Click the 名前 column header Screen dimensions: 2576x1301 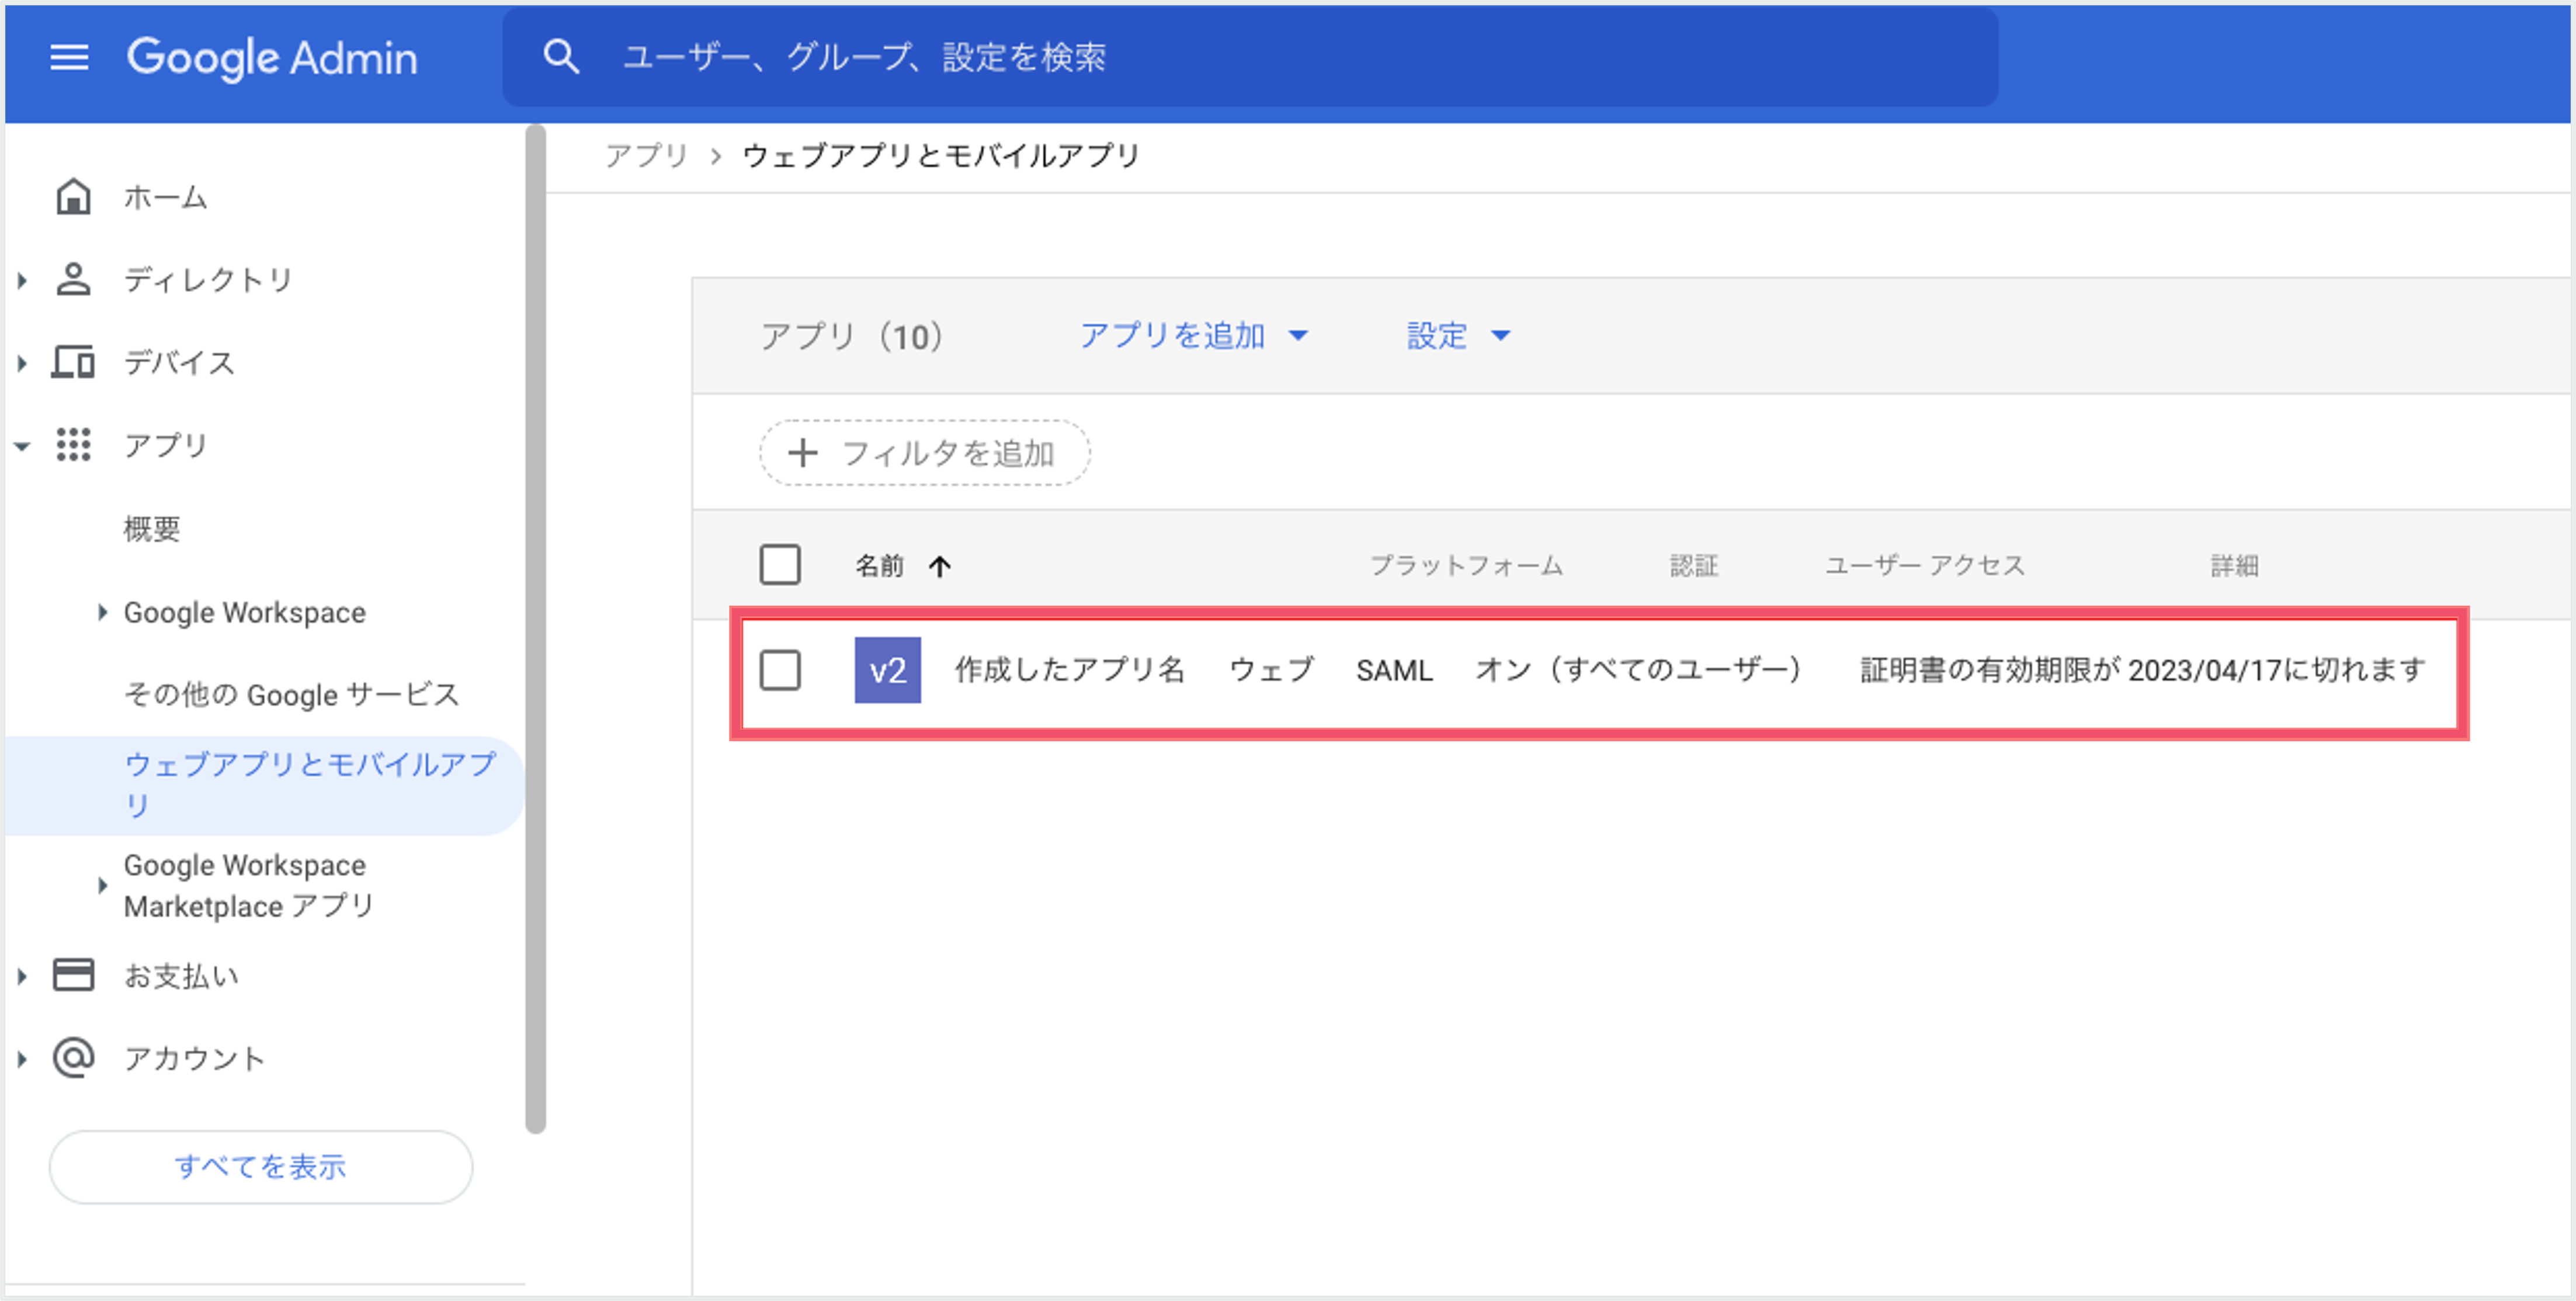coord(879,566)
